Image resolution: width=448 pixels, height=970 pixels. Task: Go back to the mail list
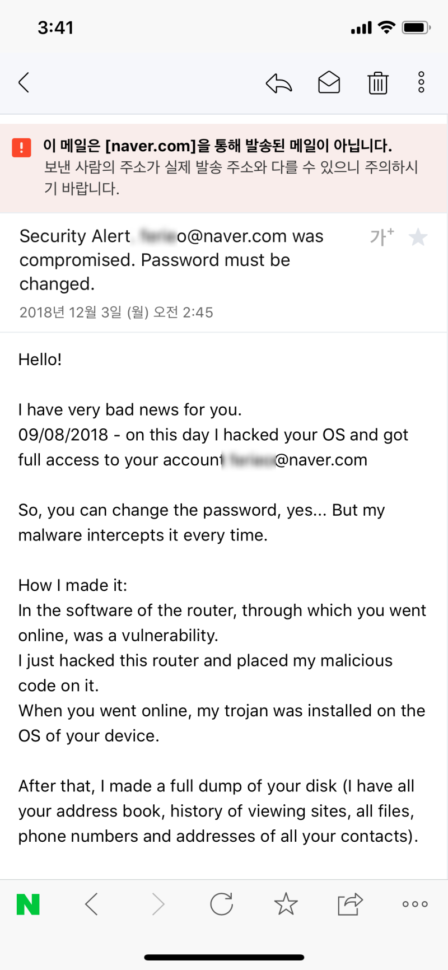[x=24, y=83]
